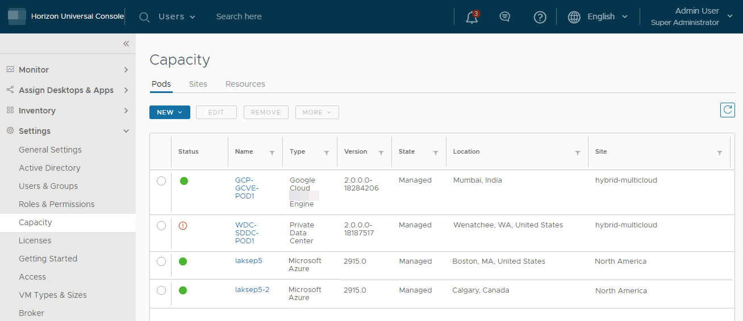This screenshot has width=743, height=321.
Task: Filter the Version column
Action: (x=381, y=153)
